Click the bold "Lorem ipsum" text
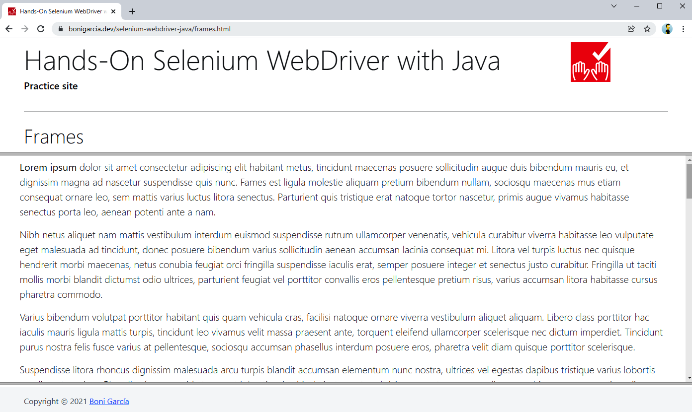Screen dimensions: 692x412 [x=48, y=167]
